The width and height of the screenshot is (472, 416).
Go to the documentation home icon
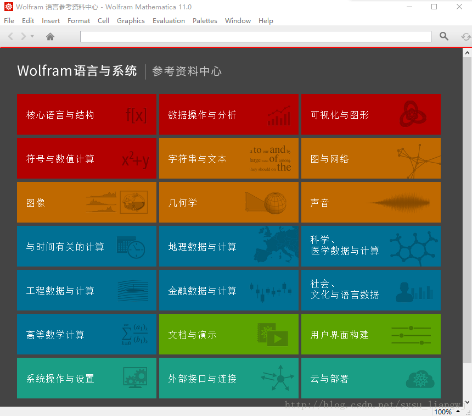pos(50,36)
